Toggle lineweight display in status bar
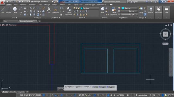 (80, 95)
